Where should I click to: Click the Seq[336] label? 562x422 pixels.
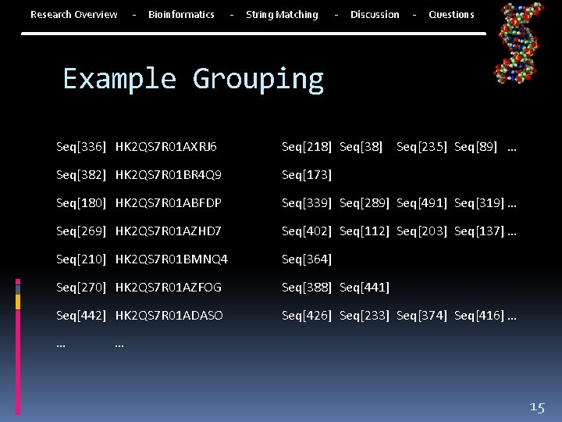click(x=81, y=147)
